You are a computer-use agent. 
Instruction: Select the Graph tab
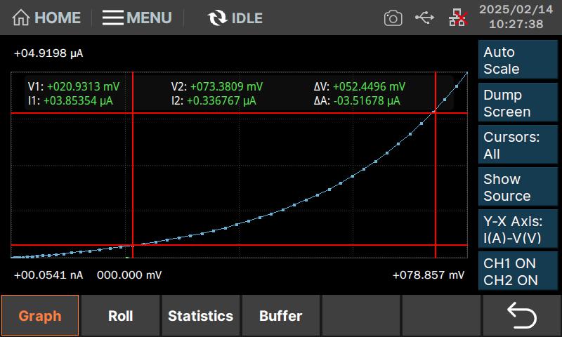pos(40,316)
